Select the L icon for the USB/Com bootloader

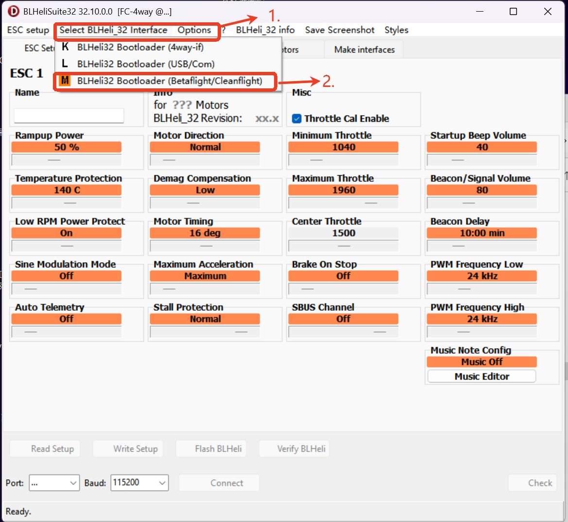(65, 64)
